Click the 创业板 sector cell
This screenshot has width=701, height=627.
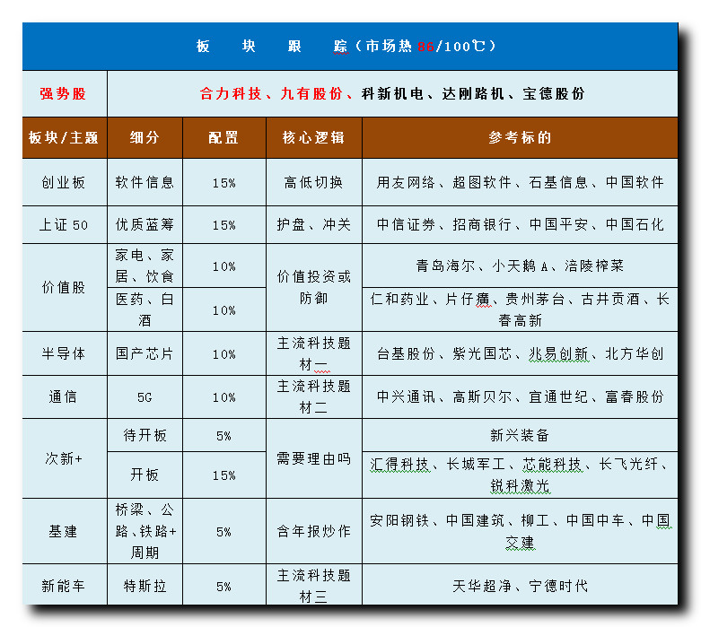click(64, 182)
